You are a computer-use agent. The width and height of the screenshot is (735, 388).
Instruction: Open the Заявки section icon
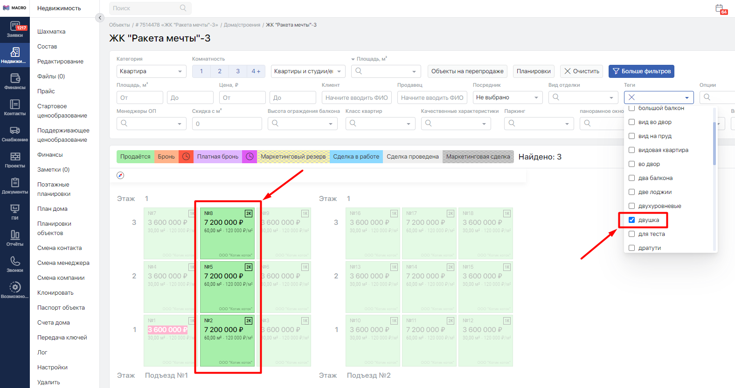pos(15,26)
